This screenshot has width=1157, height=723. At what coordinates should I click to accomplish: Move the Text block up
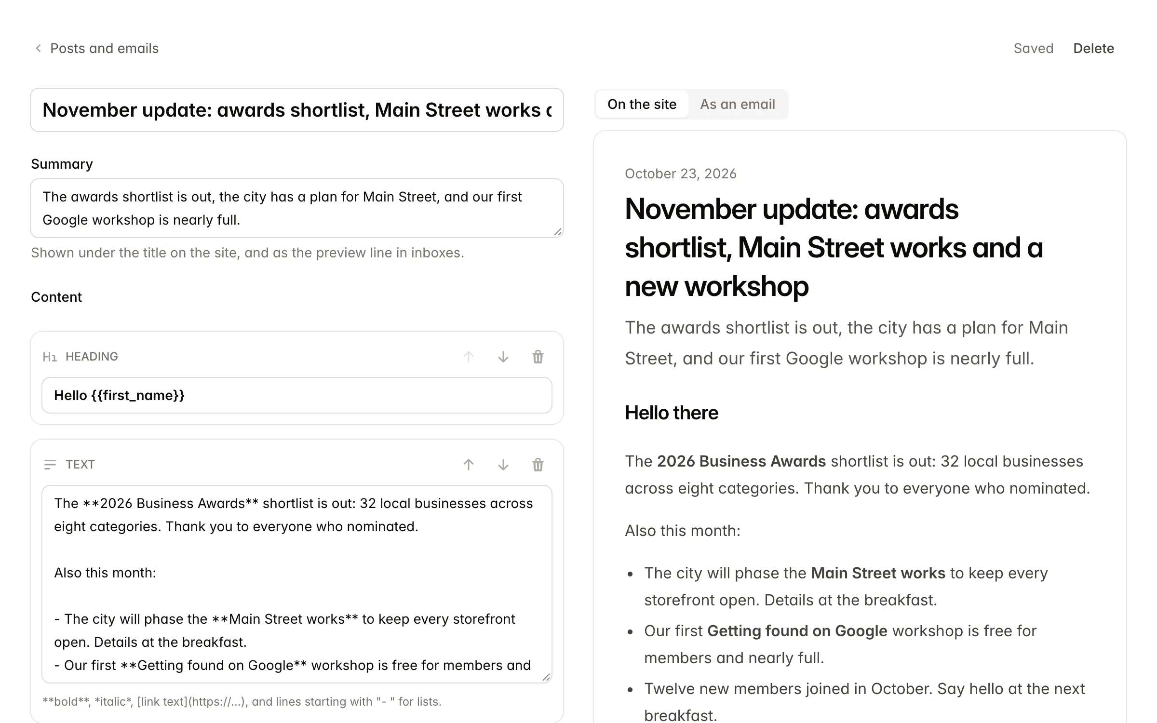469,465
